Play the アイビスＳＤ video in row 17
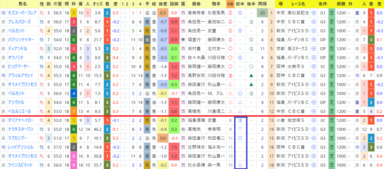This screenshot has height=169, width=384. pos(314,156)
